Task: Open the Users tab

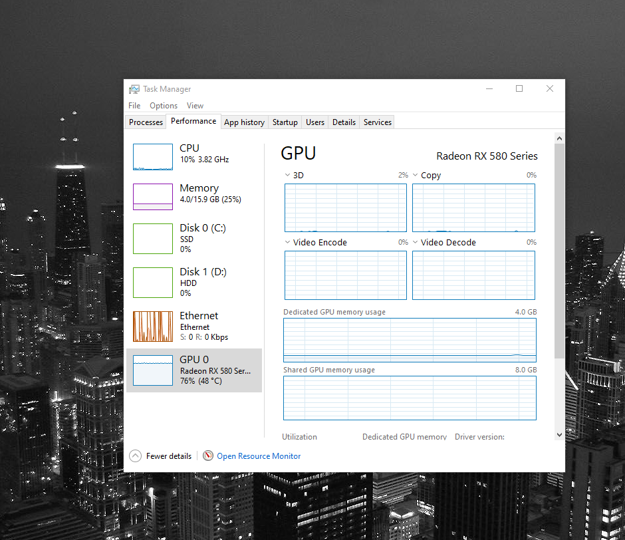Action: 315,122
